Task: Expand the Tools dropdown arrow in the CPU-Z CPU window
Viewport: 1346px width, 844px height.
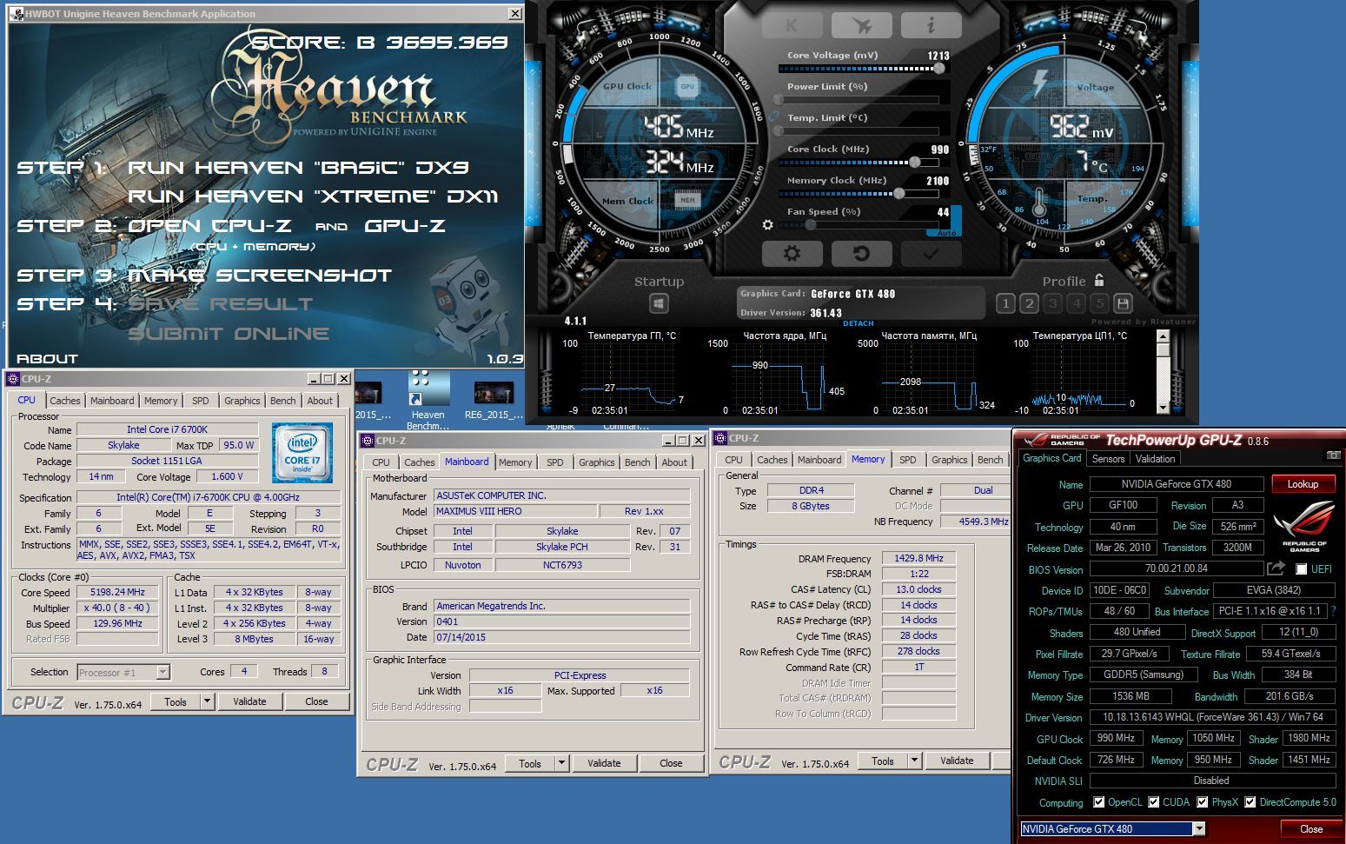Action: tap(207, 701)
